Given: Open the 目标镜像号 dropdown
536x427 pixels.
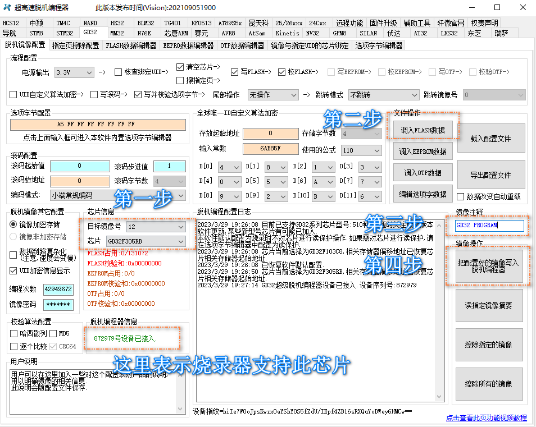Looking at the screenshot, I should (x=156, y=227).
